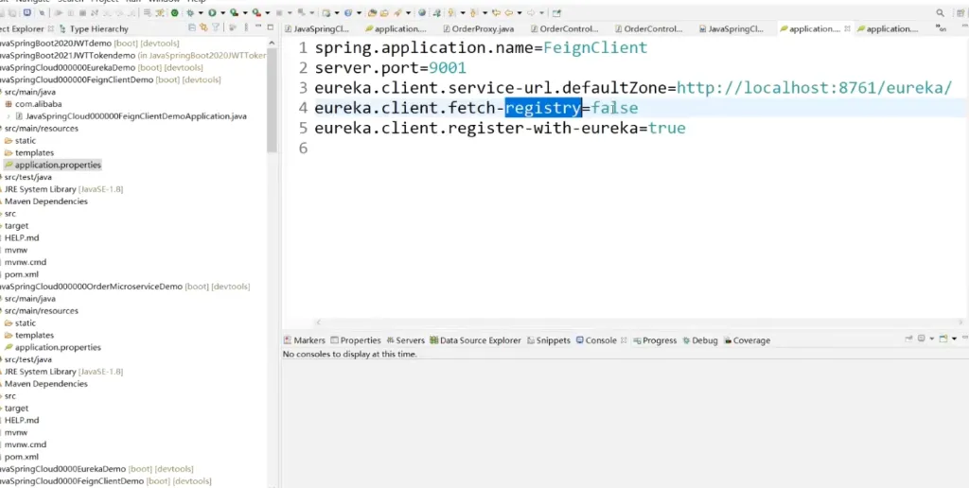Image resolution: width=969 pixels, height=488 pixels.
Task: Click the highlighted word registry
Action: 543,108
